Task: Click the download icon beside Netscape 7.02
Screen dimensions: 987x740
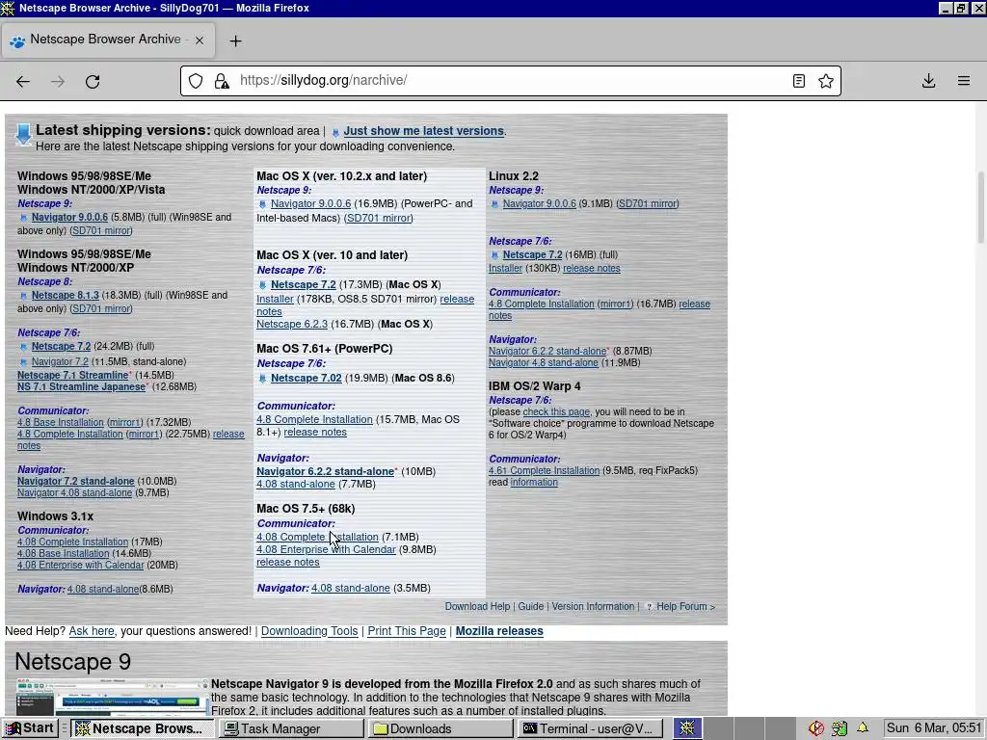Action: pos(262,379)
